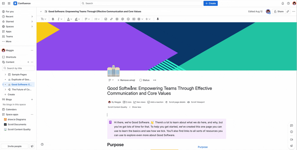
Task: Click the help icon at the editor's bottom left
Action: [x=42, y=144]
